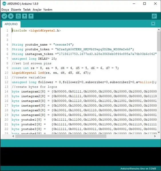Click the vertical scrollbar thumb
This screenshot has height=171, width=161.
pyautogui.click(x=159, y=41)
